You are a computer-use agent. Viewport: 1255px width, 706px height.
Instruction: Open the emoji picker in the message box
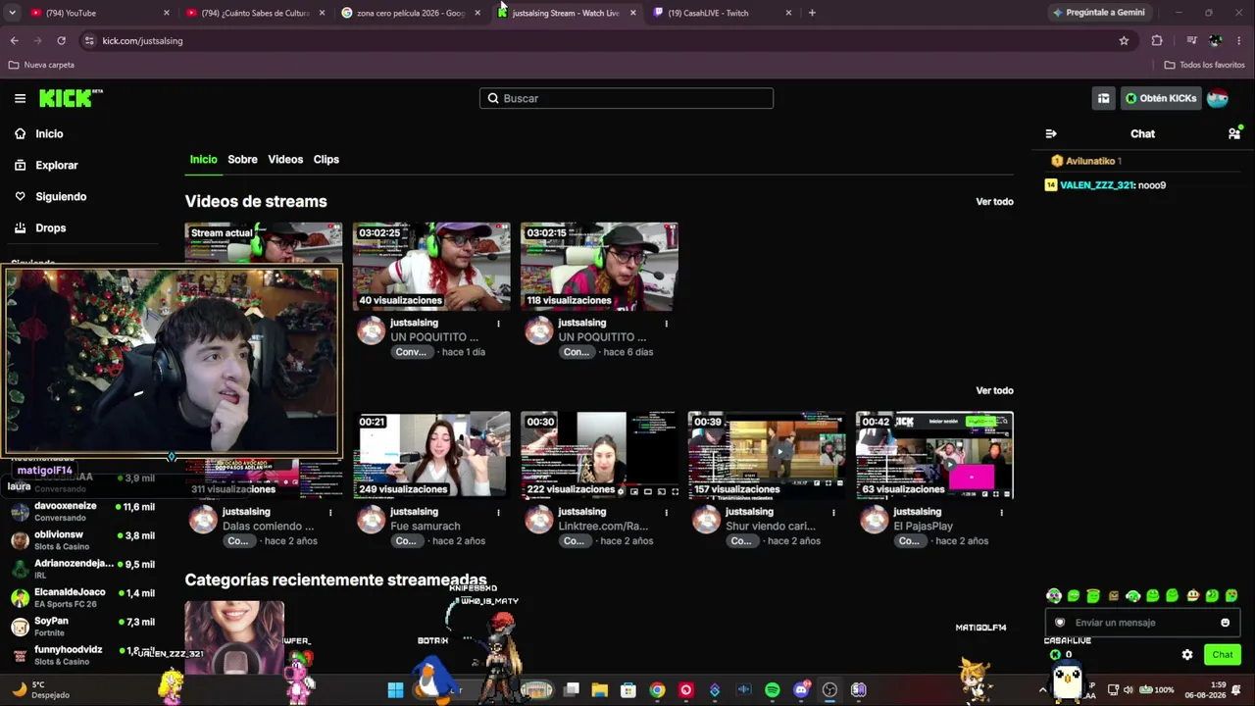pos(1225,623)
